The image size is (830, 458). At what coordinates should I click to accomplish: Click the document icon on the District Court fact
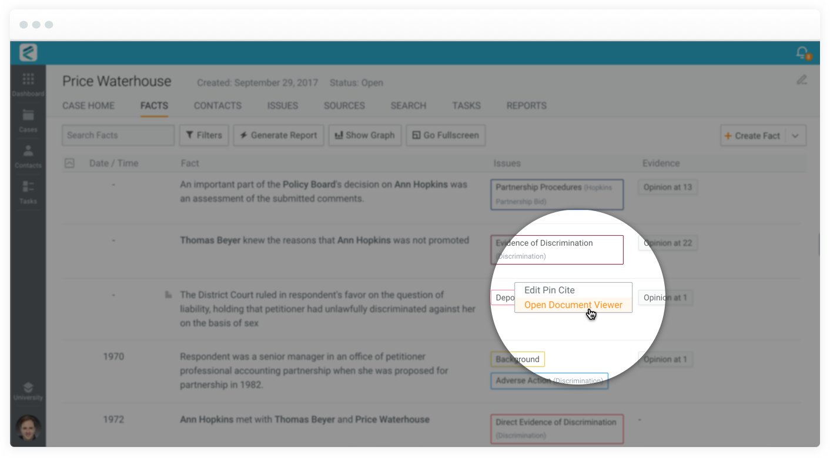click(x=168, y=294)
